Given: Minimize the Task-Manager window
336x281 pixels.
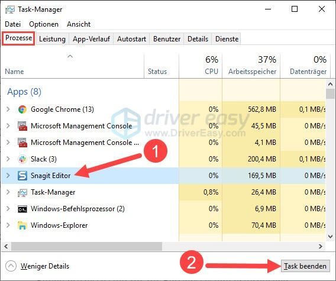Looking at the screenshot, I should click(268, 9).
